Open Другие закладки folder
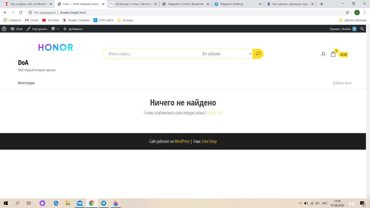This screenshot has height=208, width=370. (353, 20)
